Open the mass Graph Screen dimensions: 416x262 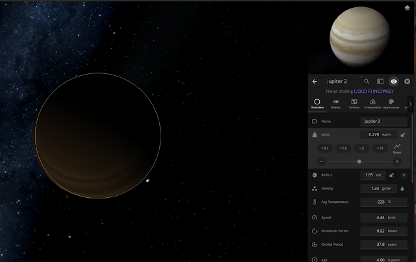[397, 149]
